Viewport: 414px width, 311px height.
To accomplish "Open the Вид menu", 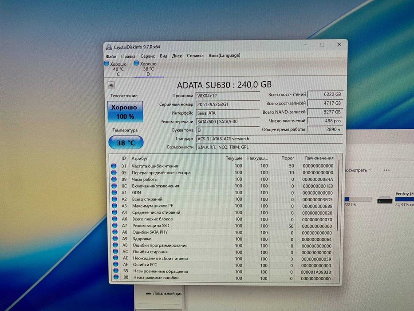I will (x=163, y=56).
